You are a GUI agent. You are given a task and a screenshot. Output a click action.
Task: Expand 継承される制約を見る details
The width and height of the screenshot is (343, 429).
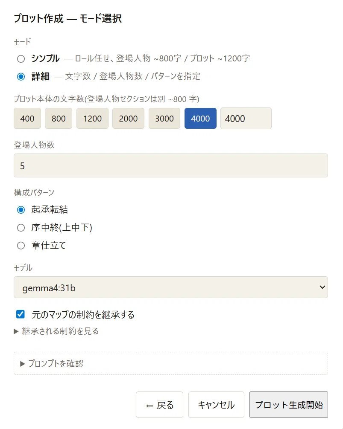pos(56,331)
